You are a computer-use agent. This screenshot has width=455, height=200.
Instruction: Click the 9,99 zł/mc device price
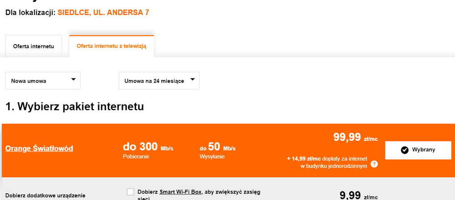coord(358,195)
